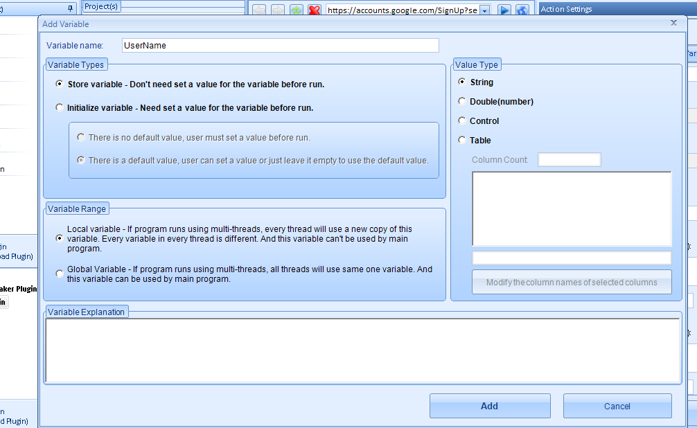Image resolution: width=697 pixels, height=428 pixels.
Task: Click the pin icon on the left panel header
Action: [x=70, y=8]
